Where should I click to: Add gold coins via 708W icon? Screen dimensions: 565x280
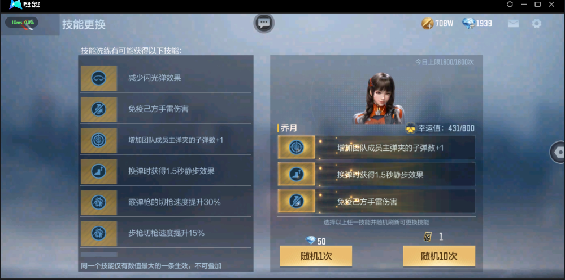[427, 24]
